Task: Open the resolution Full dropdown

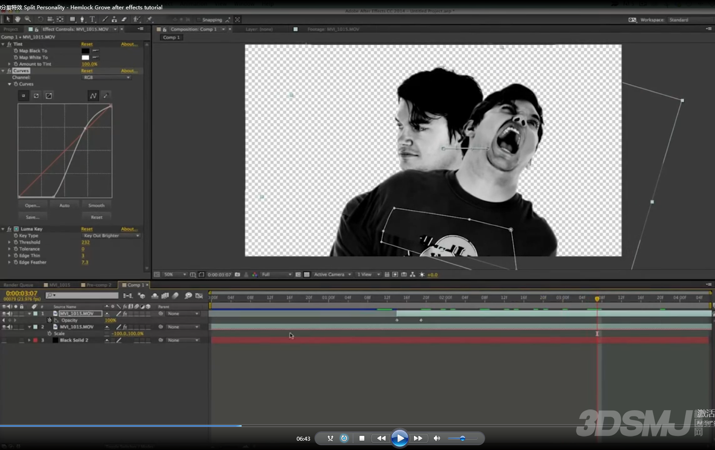Action: pos(277,275)
